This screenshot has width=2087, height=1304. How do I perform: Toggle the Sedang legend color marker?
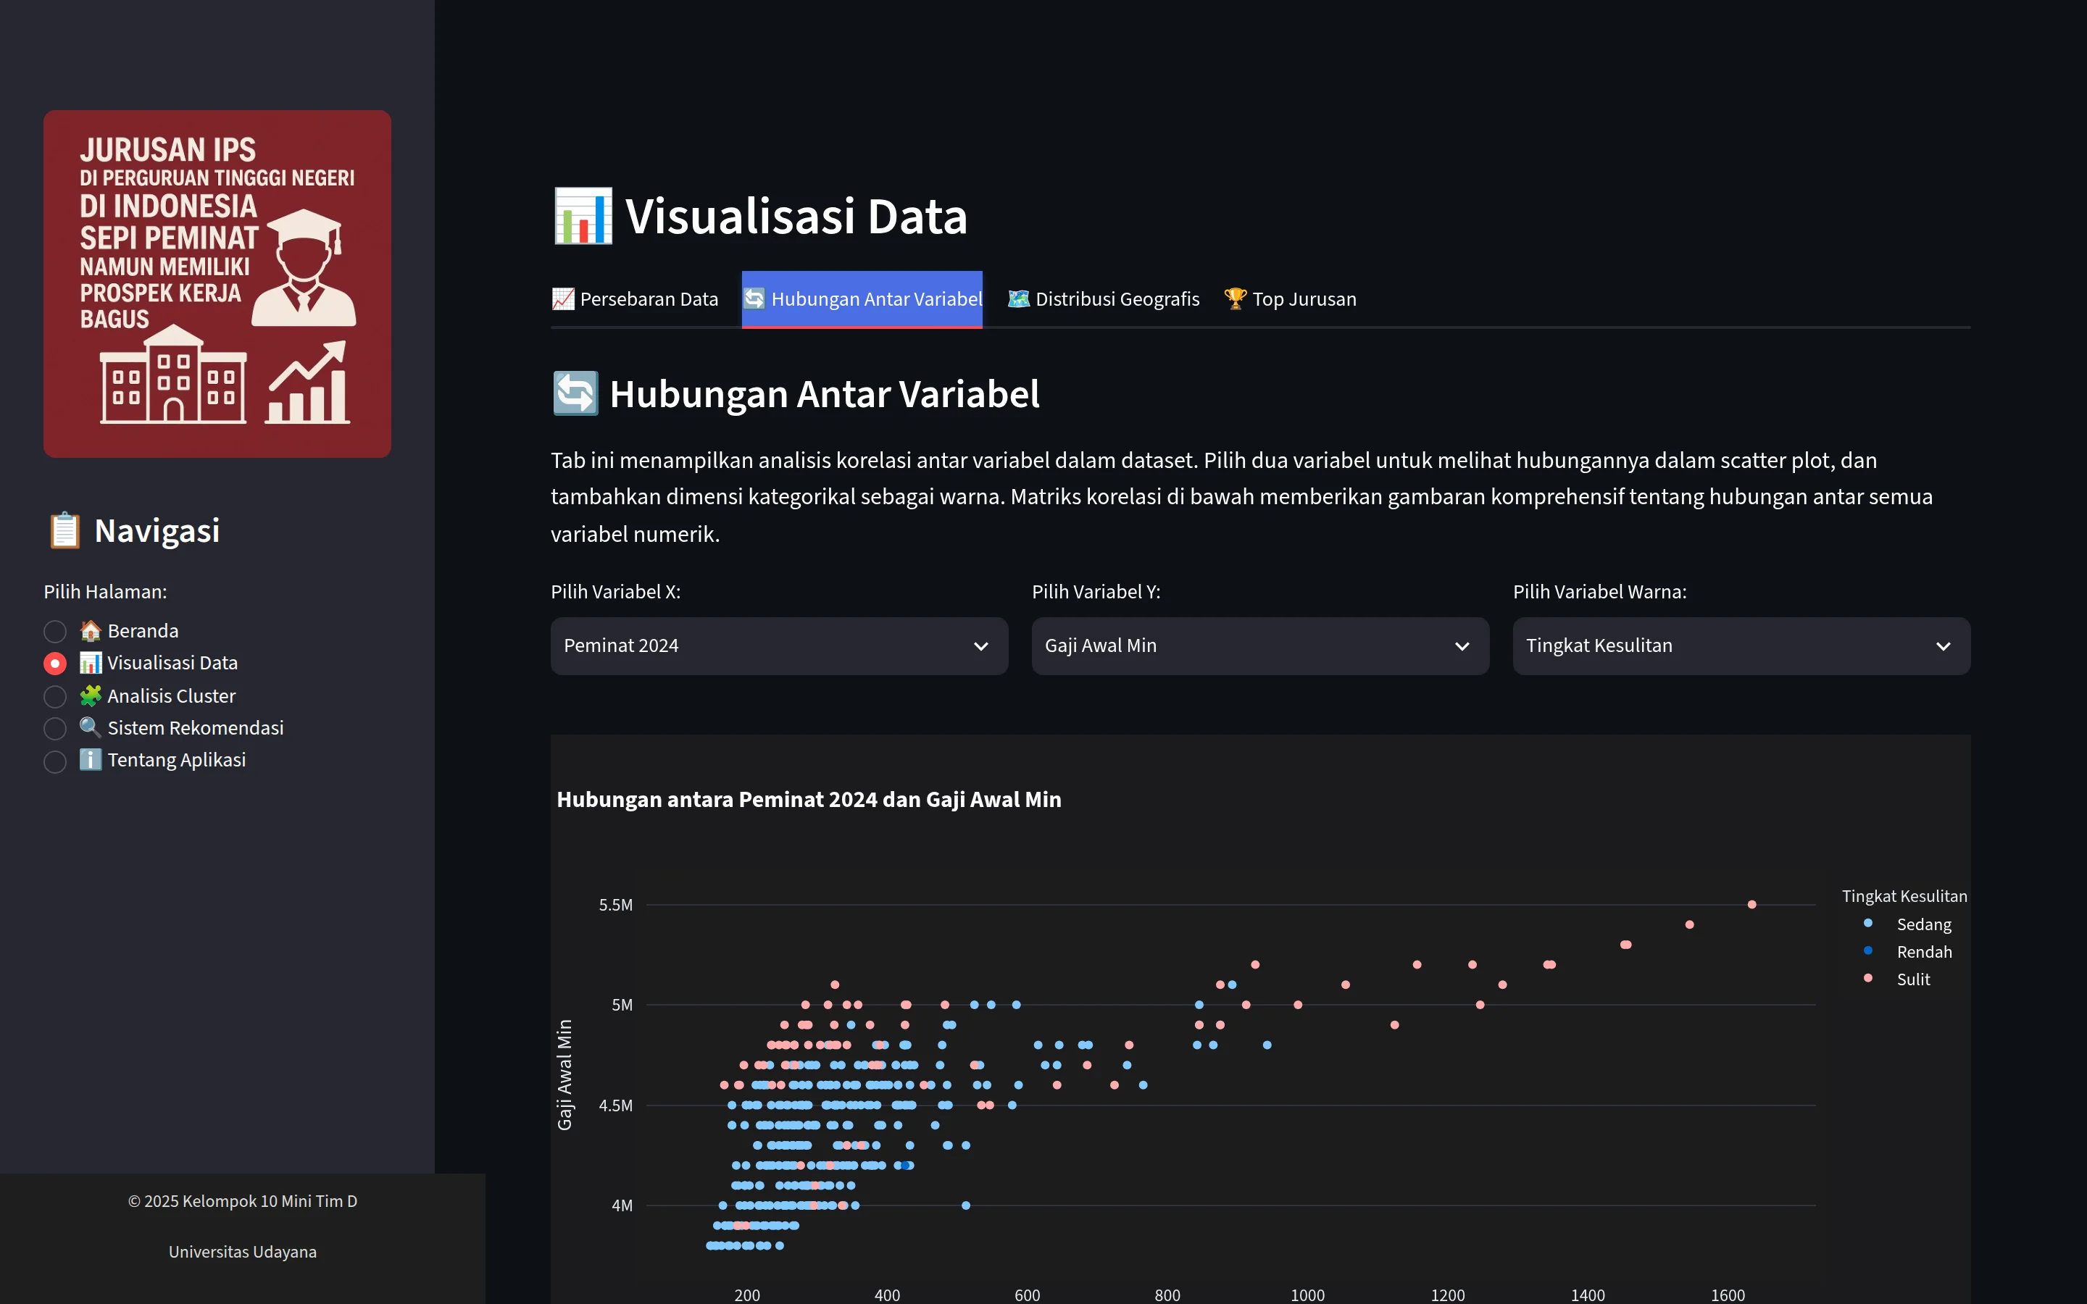(x=1868, y=923)
